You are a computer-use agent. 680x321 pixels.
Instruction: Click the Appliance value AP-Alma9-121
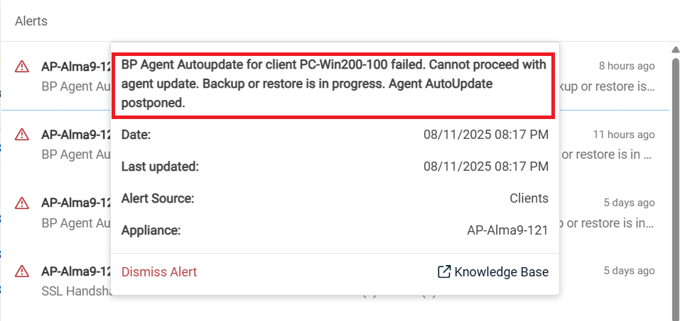point(507,231)
